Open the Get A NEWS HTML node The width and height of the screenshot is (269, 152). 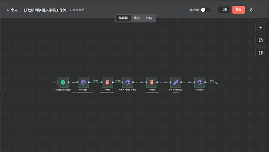pyautogui.click(x=127, y=82)
